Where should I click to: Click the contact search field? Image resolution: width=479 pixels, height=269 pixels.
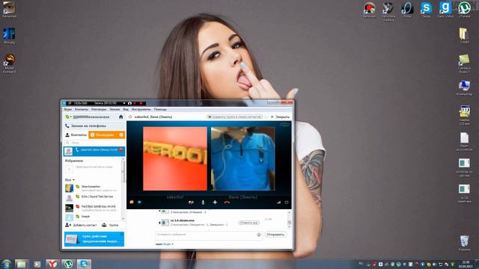point(94,143)
